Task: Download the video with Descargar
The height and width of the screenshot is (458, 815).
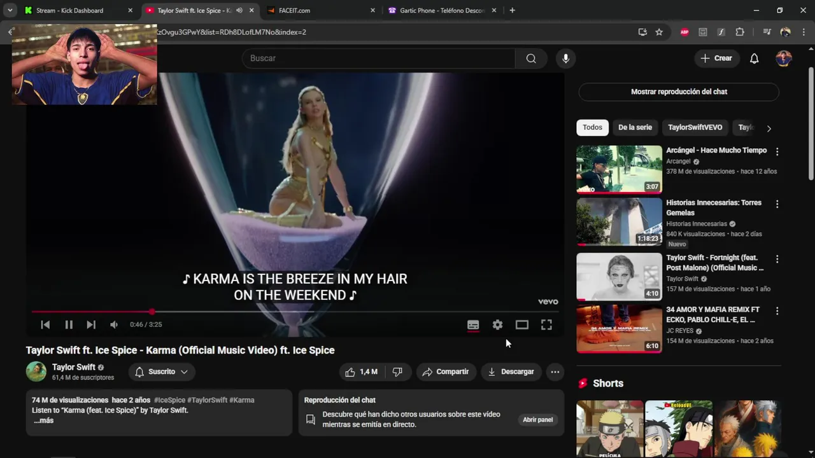Action: (511, 371)
